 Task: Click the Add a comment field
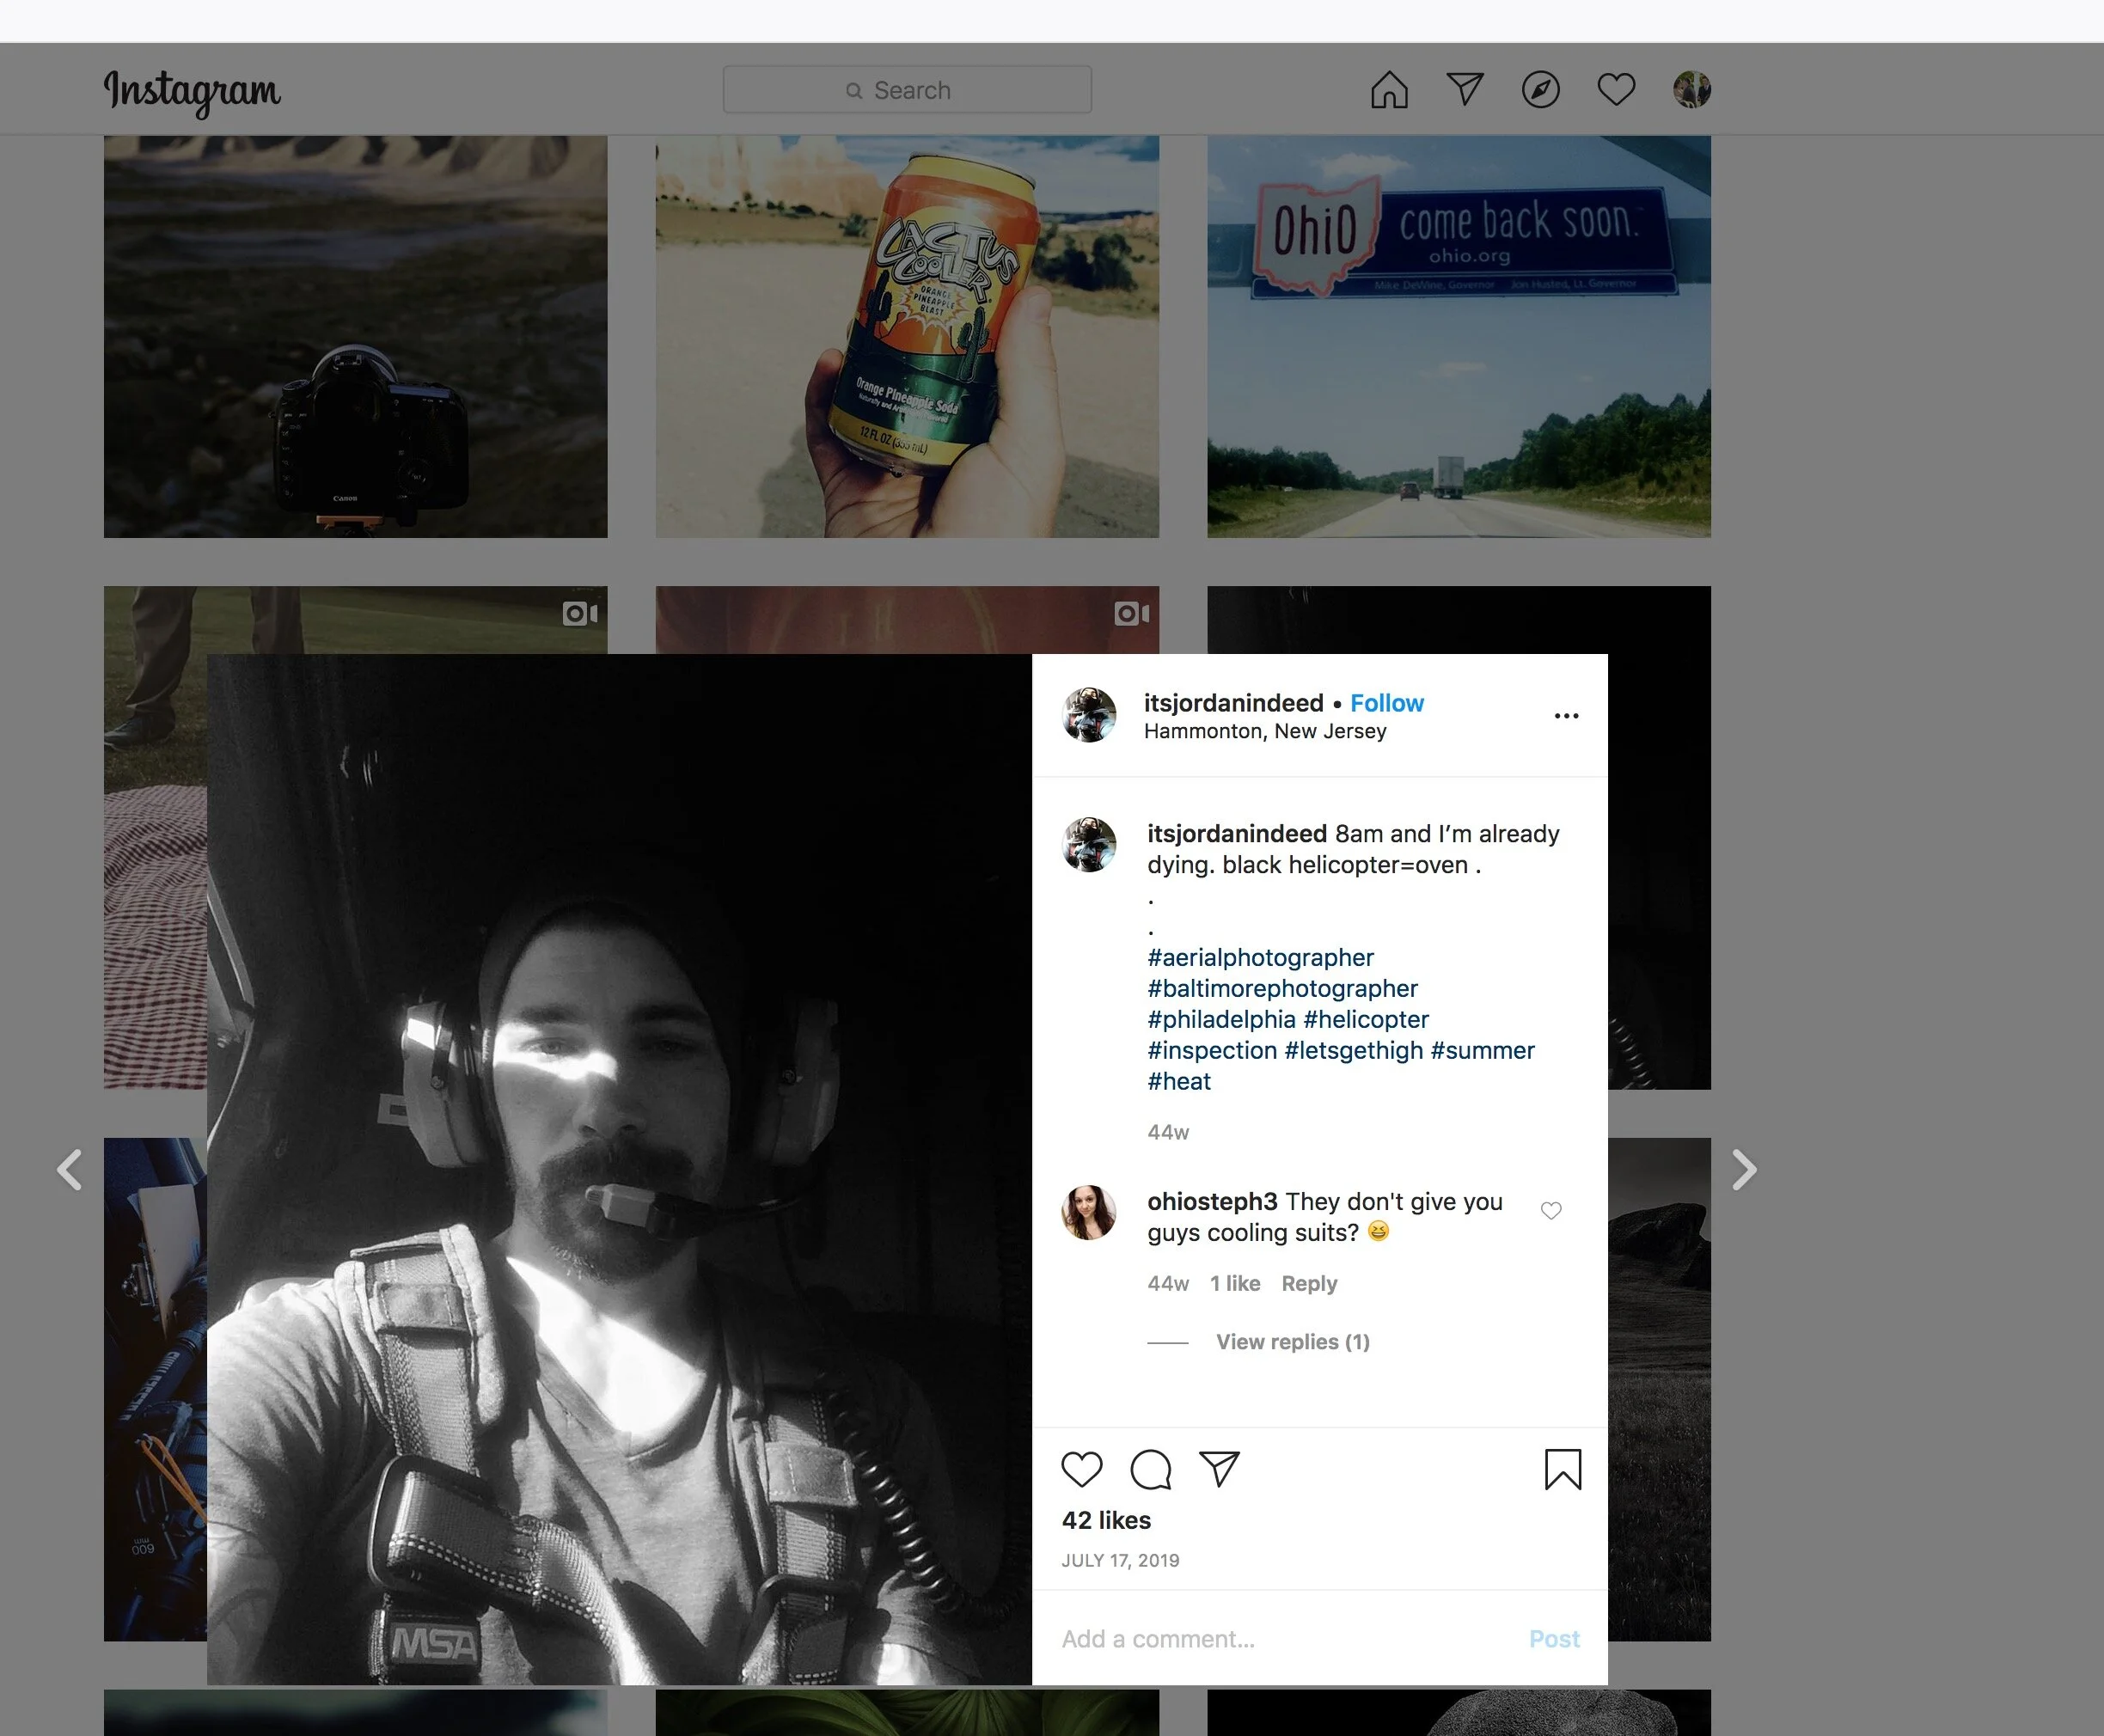click(1280, 1639)
